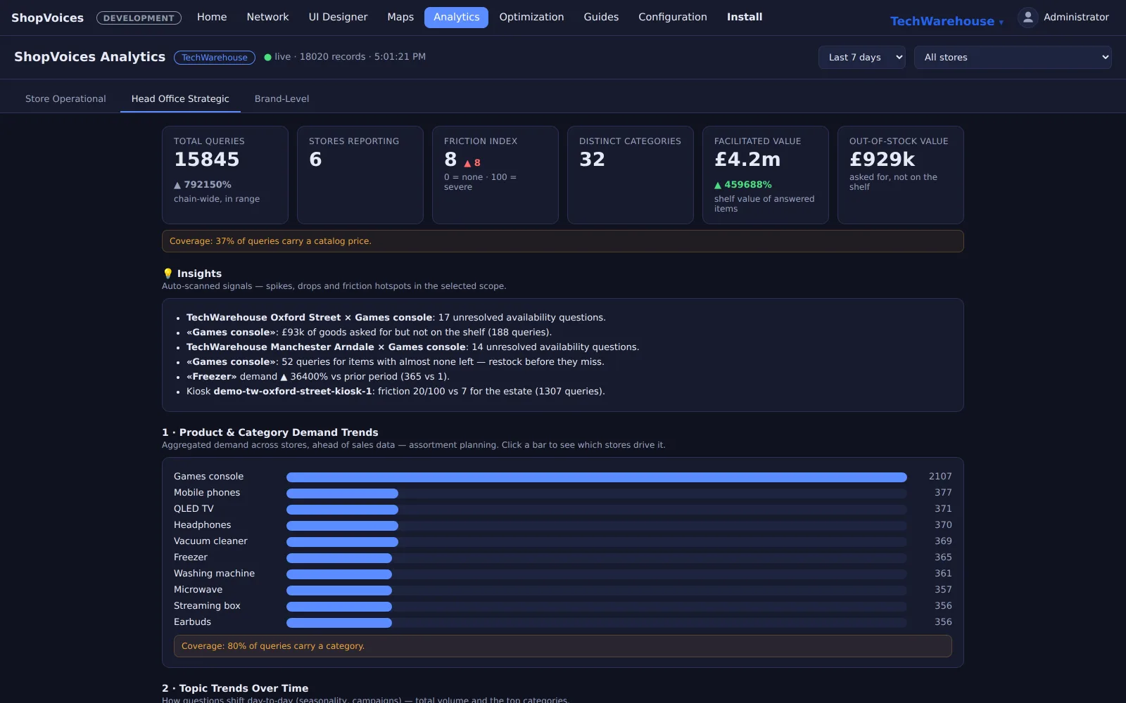The width and height of the screenshot is (1126, 703).
Task: Click the Games console demand bar
Action: tap(596, 477)
